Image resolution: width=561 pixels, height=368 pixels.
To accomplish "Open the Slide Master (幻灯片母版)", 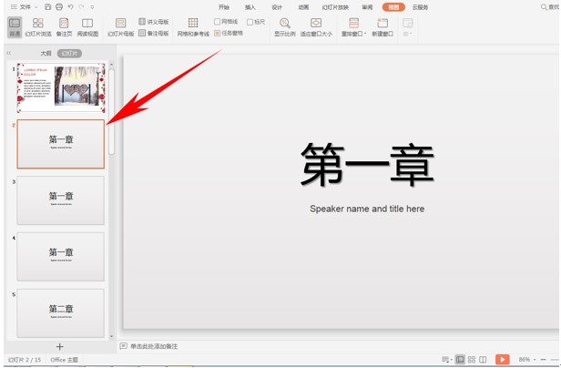I will (121, 26).
